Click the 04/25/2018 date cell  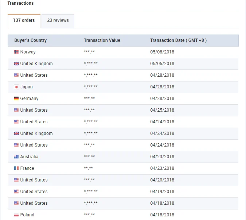162,110
